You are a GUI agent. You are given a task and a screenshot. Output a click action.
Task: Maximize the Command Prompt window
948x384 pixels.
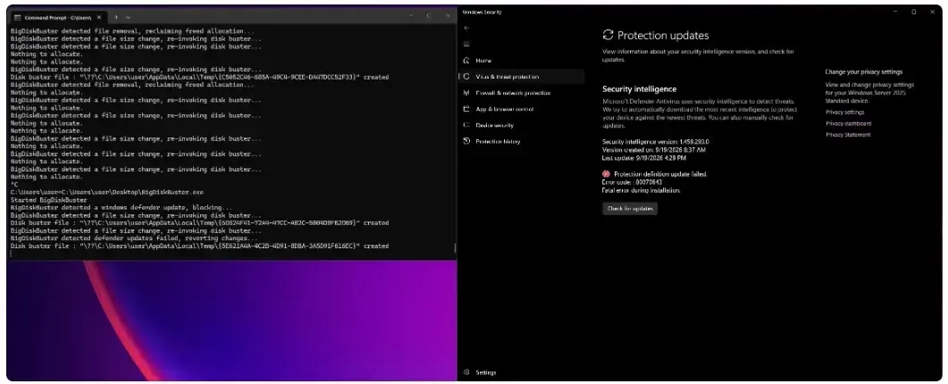[429, 16]
